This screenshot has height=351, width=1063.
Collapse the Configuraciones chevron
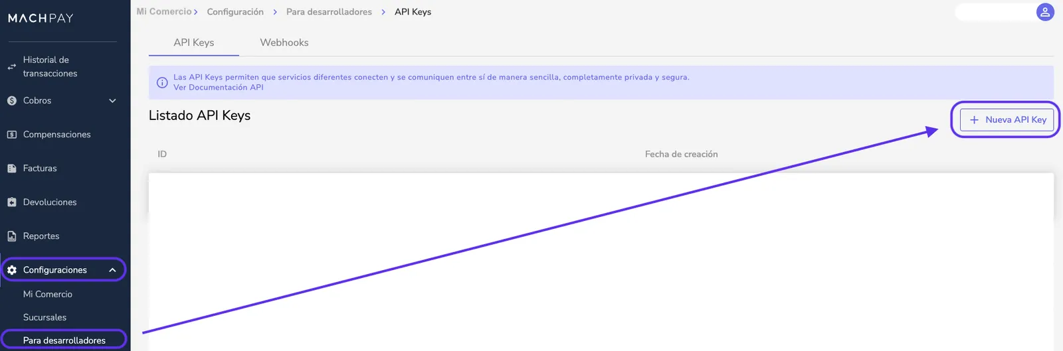(x=112, y=270)
